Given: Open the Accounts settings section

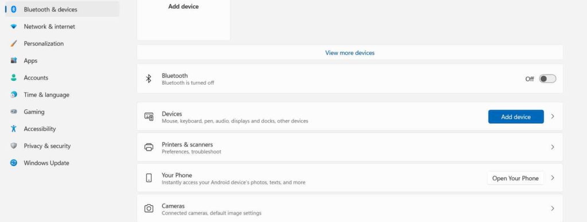Looking at the screenshot, I should coord(62,78).
